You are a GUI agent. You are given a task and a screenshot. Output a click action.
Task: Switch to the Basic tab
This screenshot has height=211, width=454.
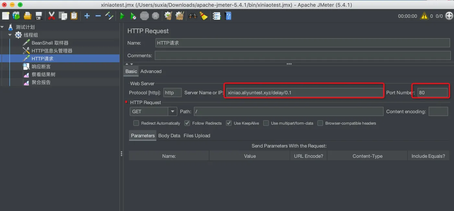pos(131,71)
